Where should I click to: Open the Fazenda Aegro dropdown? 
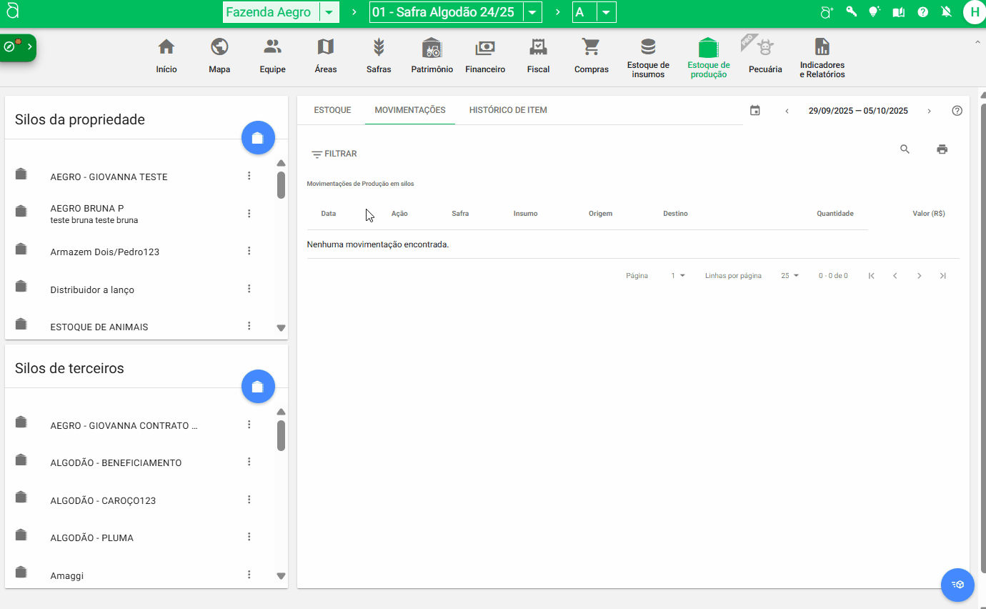[329, 12]
